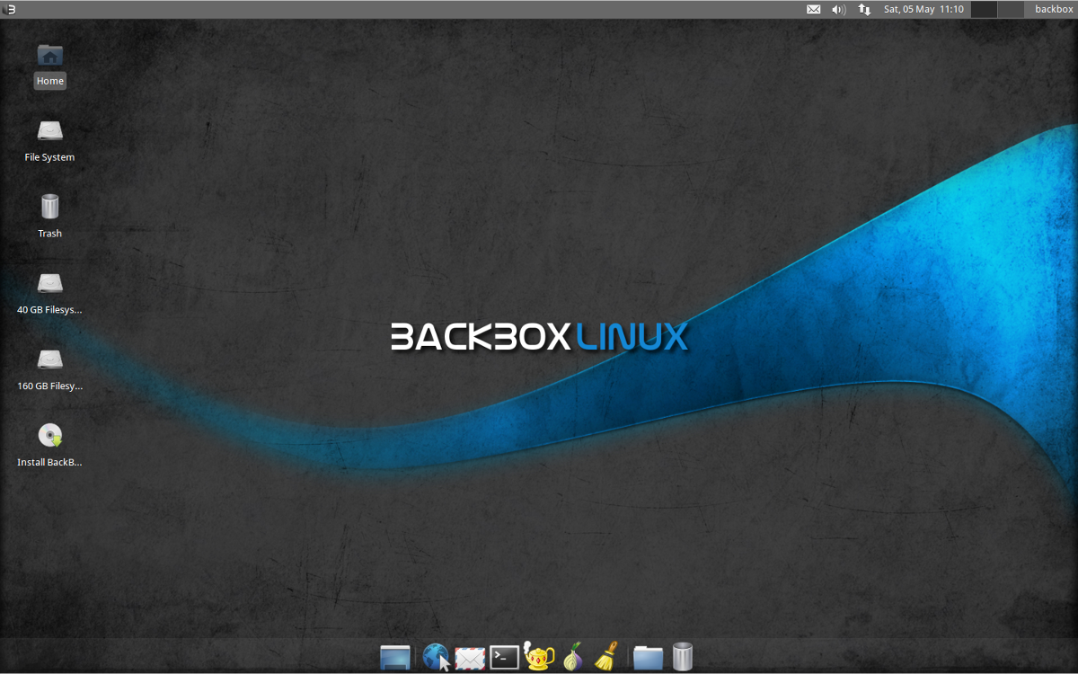The image size is (1078, 674).
Task: Launch the Install BackBox desktop icon
Action: pos(49,440)
